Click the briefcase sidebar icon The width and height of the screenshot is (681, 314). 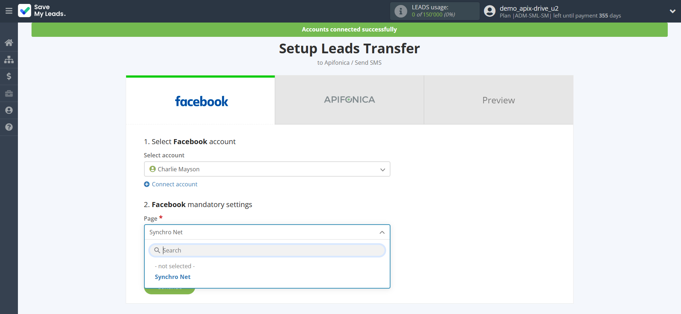[x=9, y=93]
